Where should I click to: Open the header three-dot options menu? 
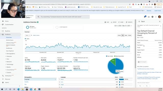click(x=156, y=17)
